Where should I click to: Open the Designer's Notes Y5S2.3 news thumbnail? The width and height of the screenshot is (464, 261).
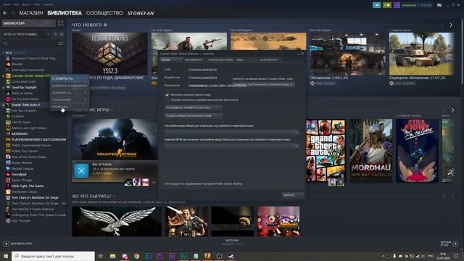click(109, 54)
